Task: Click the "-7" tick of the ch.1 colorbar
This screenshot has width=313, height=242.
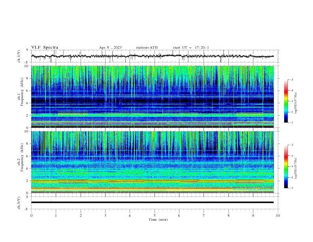Action: [291, 123]
